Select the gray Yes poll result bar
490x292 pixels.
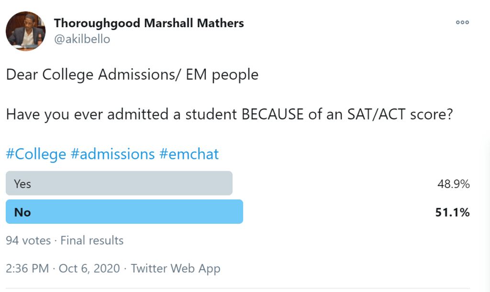[119, 184]
